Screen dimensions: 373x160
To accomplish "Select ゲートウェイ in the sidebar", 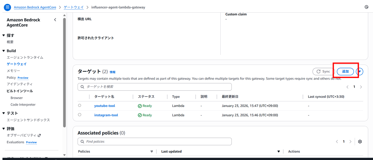I will [17, 64].
